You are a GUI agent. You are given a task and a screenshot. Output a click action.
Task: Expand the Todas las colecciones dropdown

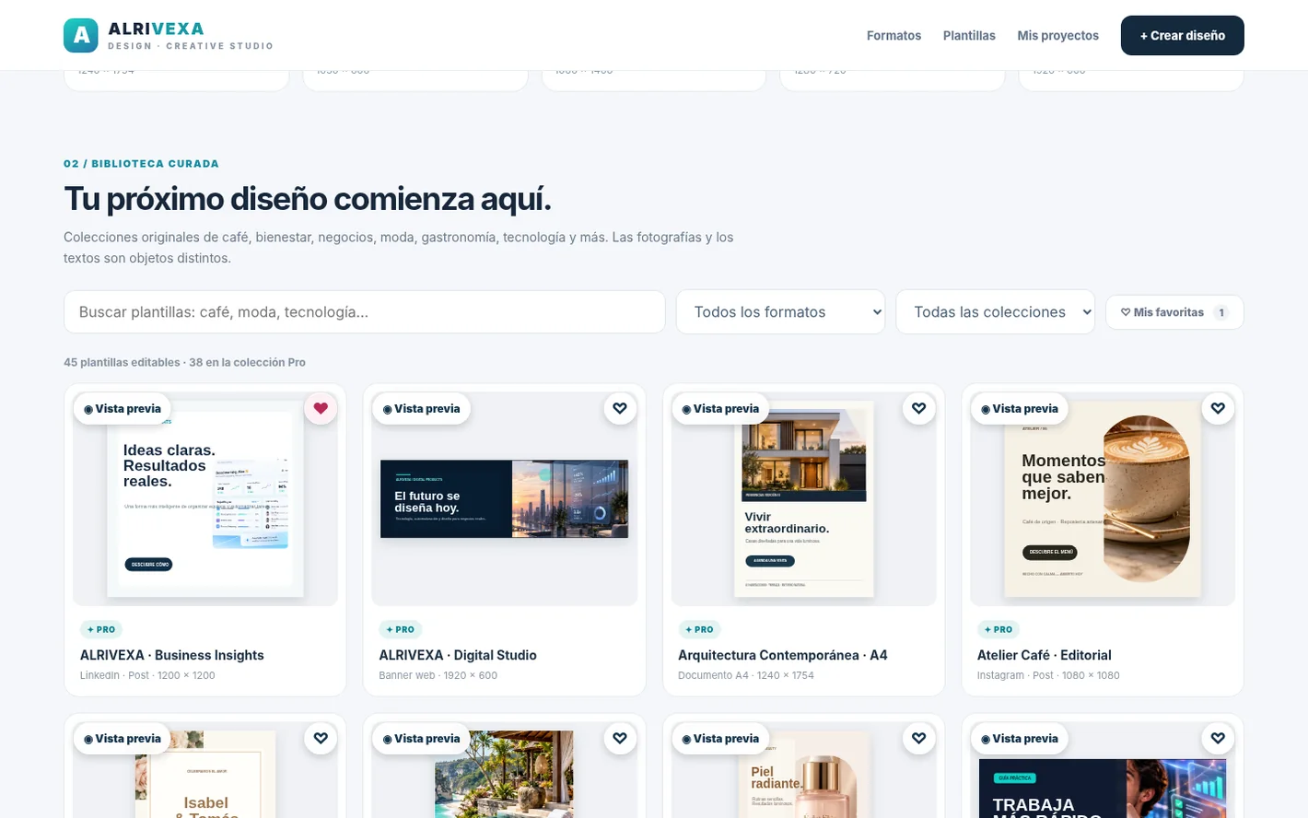pyautogui.click(x=996, y=312)
